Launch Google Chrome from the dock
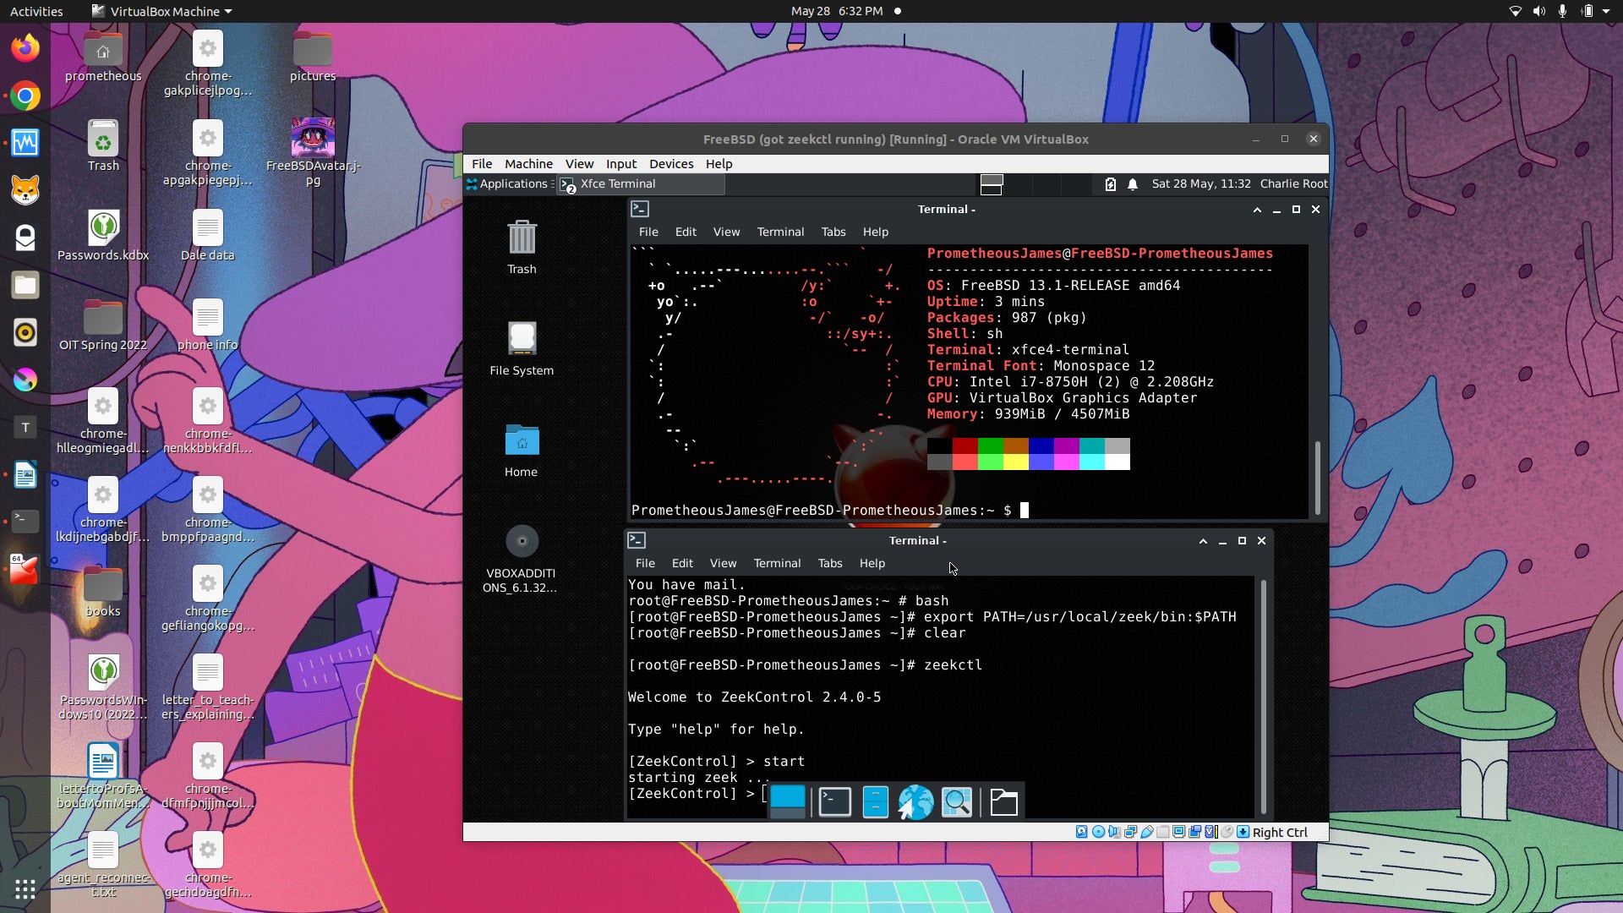1623x913 pixels. [25, 96]
